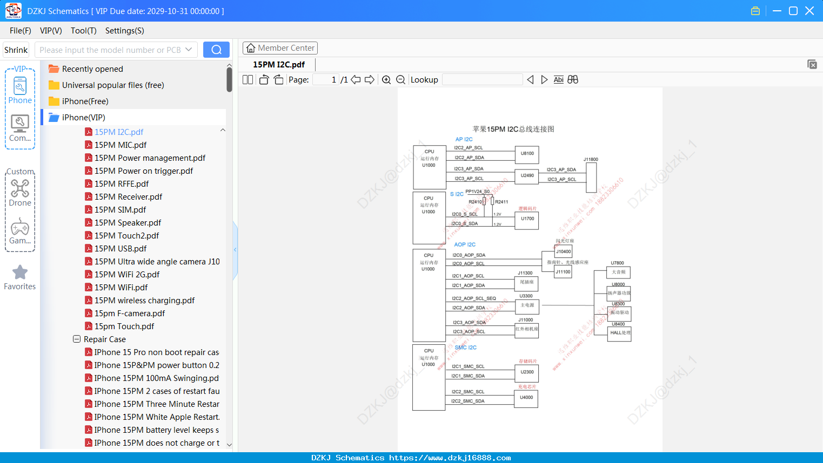Toggle the Abi match-case option
823x463 pixels.
click(559, 80)
